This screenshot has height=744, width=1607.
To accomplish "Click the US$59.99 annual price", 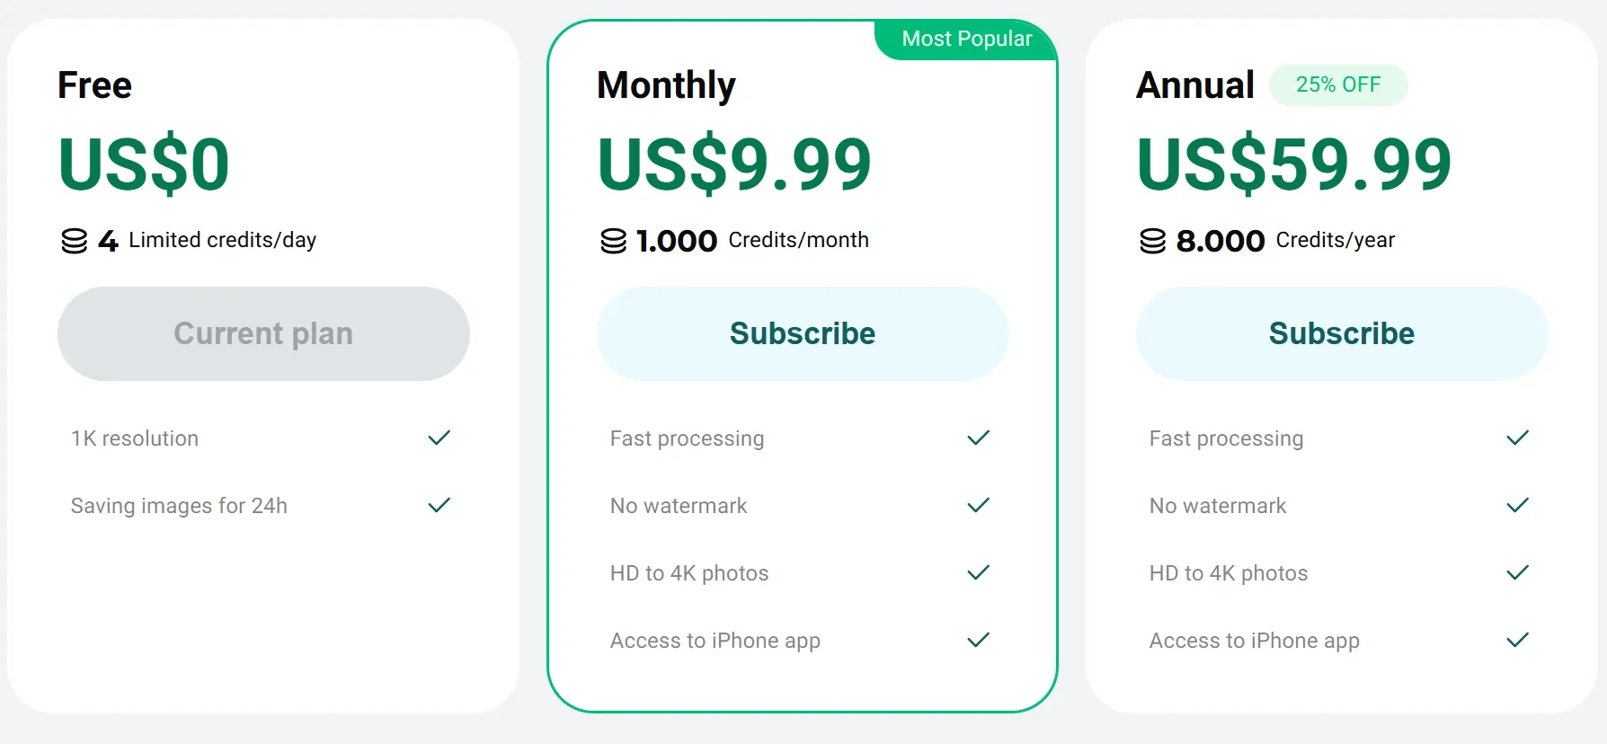I will tap(1294, 164).
